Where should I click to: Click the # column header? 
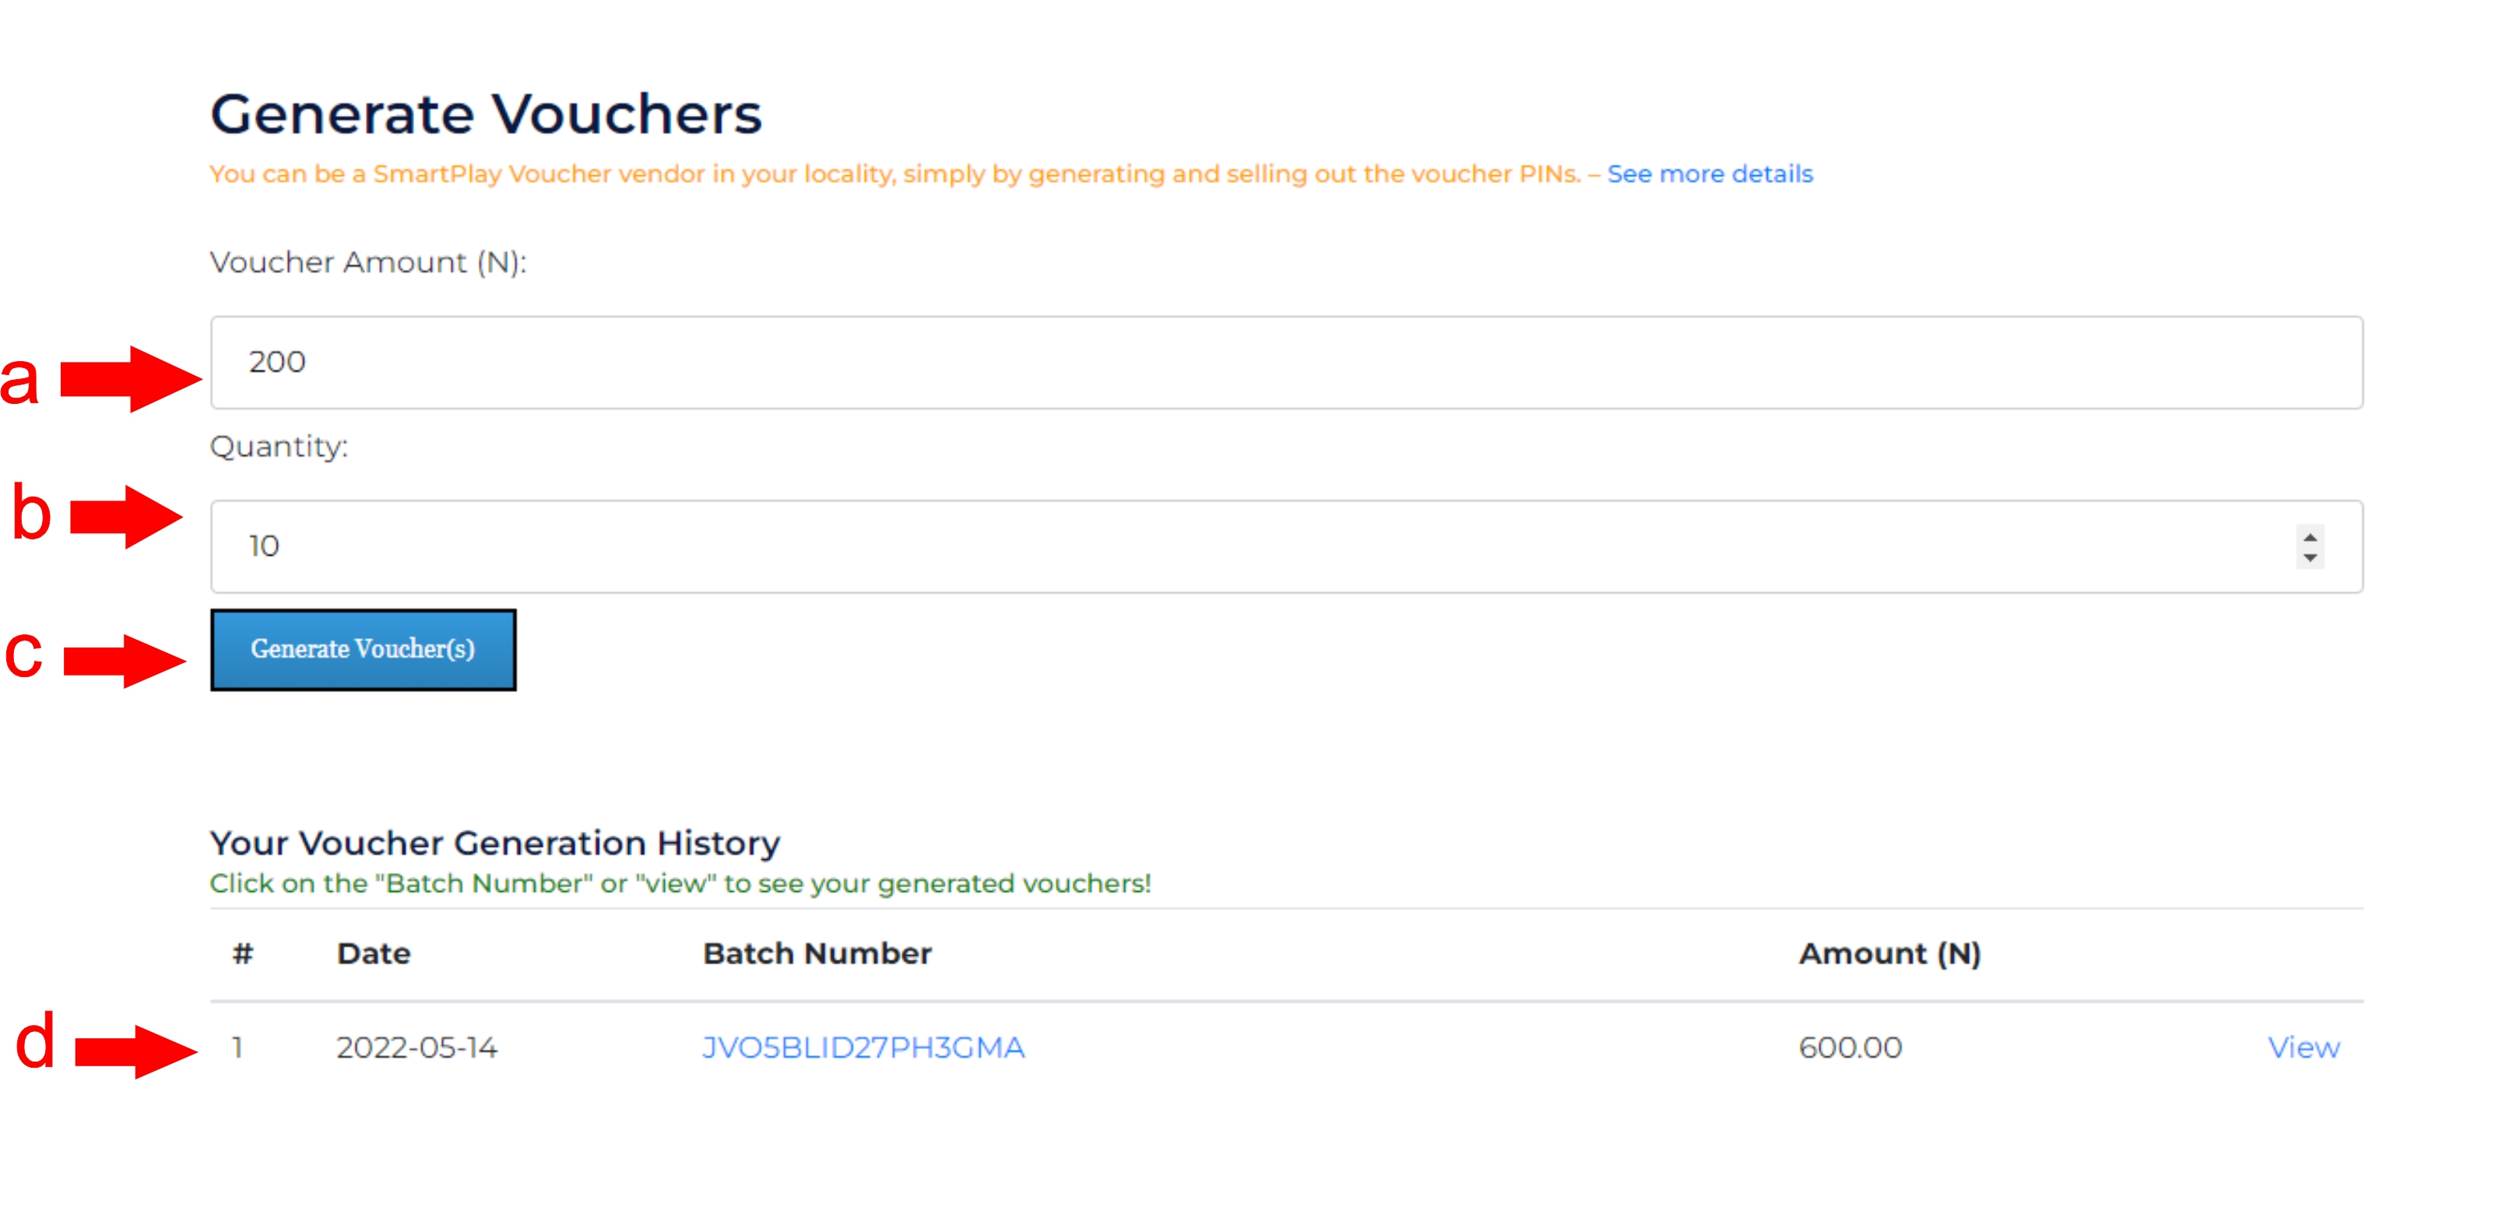pos(243,953)
